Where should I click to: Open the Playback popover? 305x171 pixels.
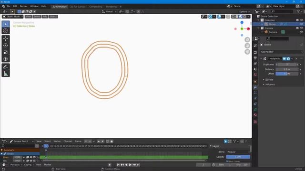pyautogui.click(x=16, y=165)
